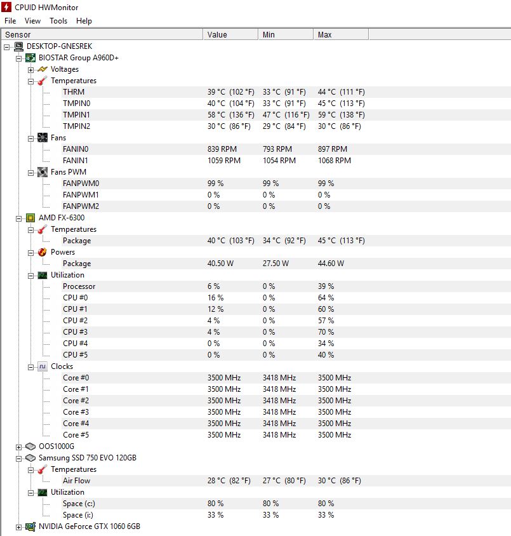Viewport: 511px width, 536px height.
Task: Collapse the AMD FX-6300 node
Action: (19, 218)
